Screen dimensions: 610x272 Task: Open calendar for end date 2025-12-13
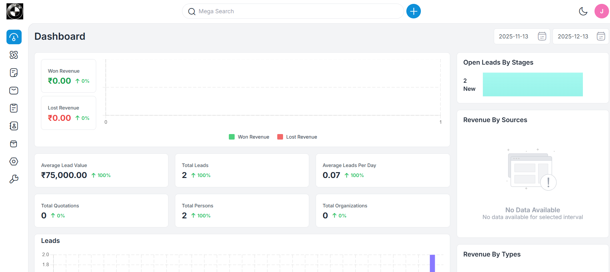click(601, 36)
